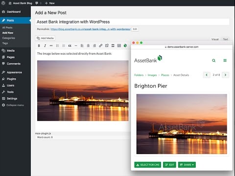
Task: Open the Settings menu
Action: (x=12, y=98)
